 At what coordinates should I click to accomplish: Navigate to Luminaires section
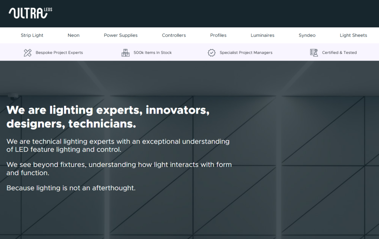coord(262,35)
